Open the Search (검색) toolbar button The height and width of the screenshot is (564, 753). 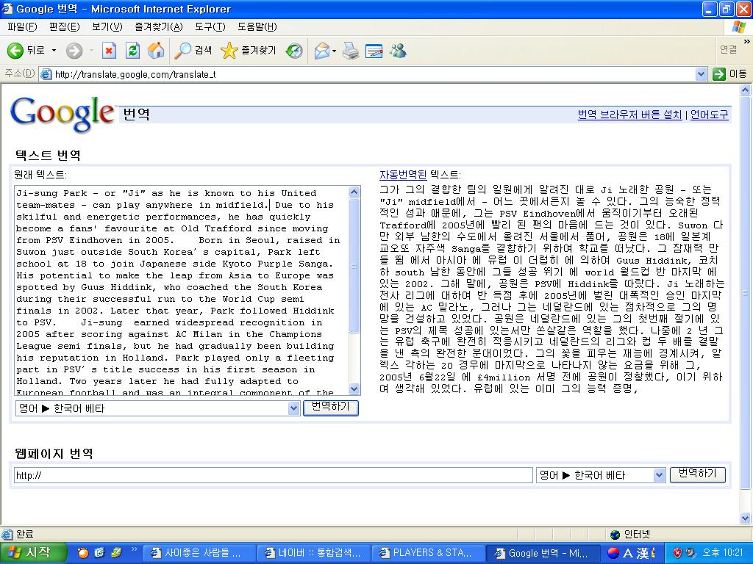[193, 51]
